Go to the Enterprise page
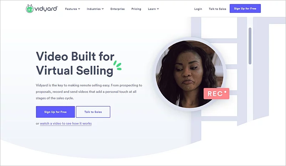286x166 pixels. (117, 9)
